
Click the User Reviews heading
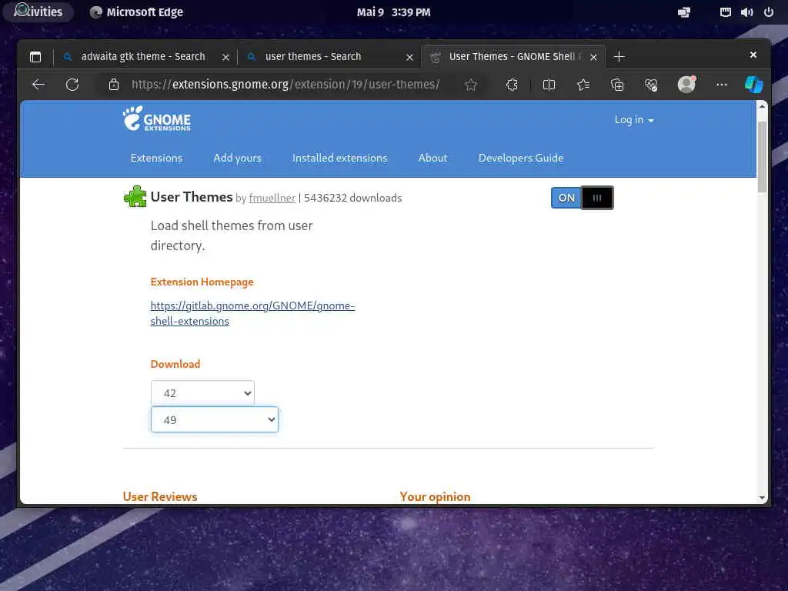click(x=160, y=496)
